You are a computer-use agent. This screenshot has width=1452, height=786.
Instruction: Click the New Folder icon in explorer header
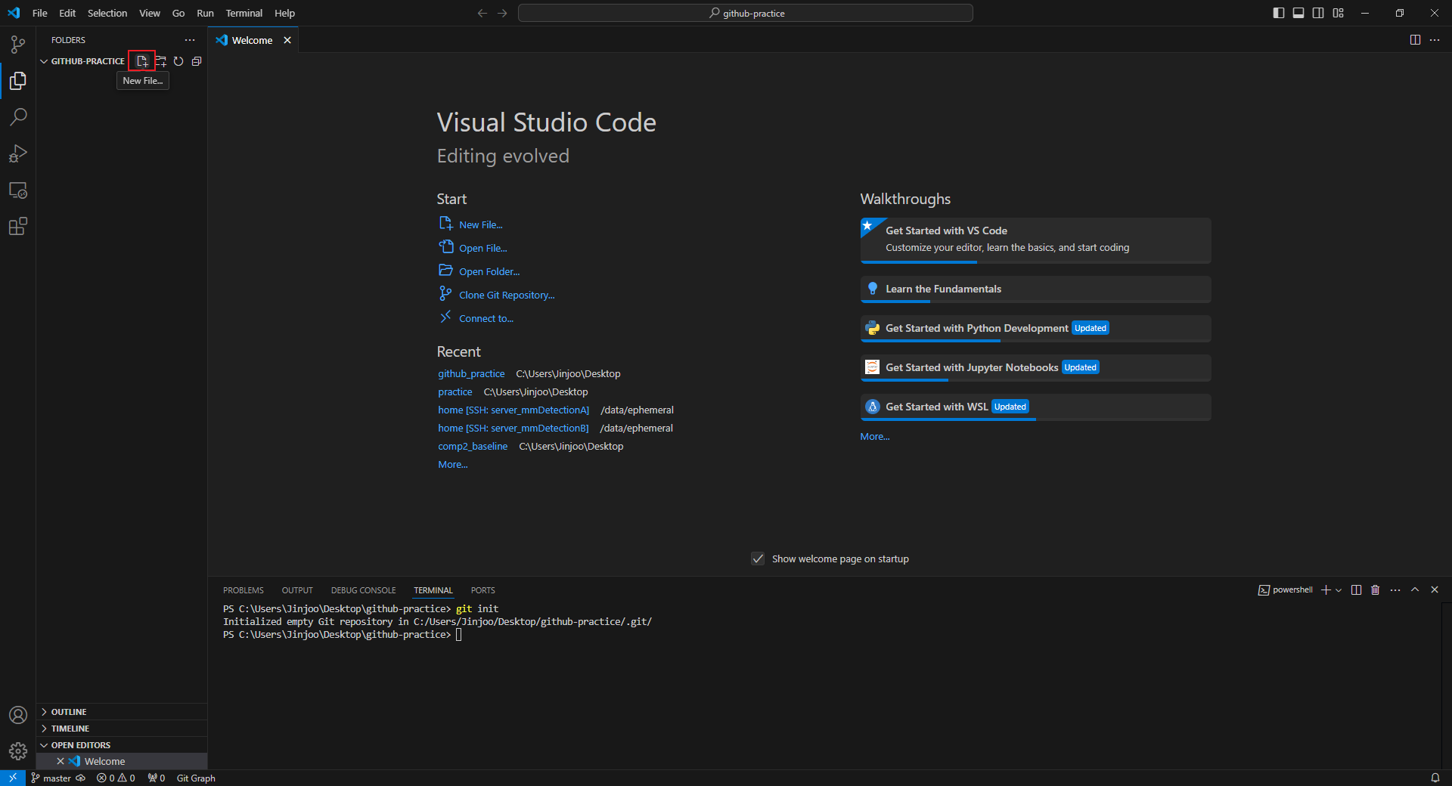tap(160, 61)
